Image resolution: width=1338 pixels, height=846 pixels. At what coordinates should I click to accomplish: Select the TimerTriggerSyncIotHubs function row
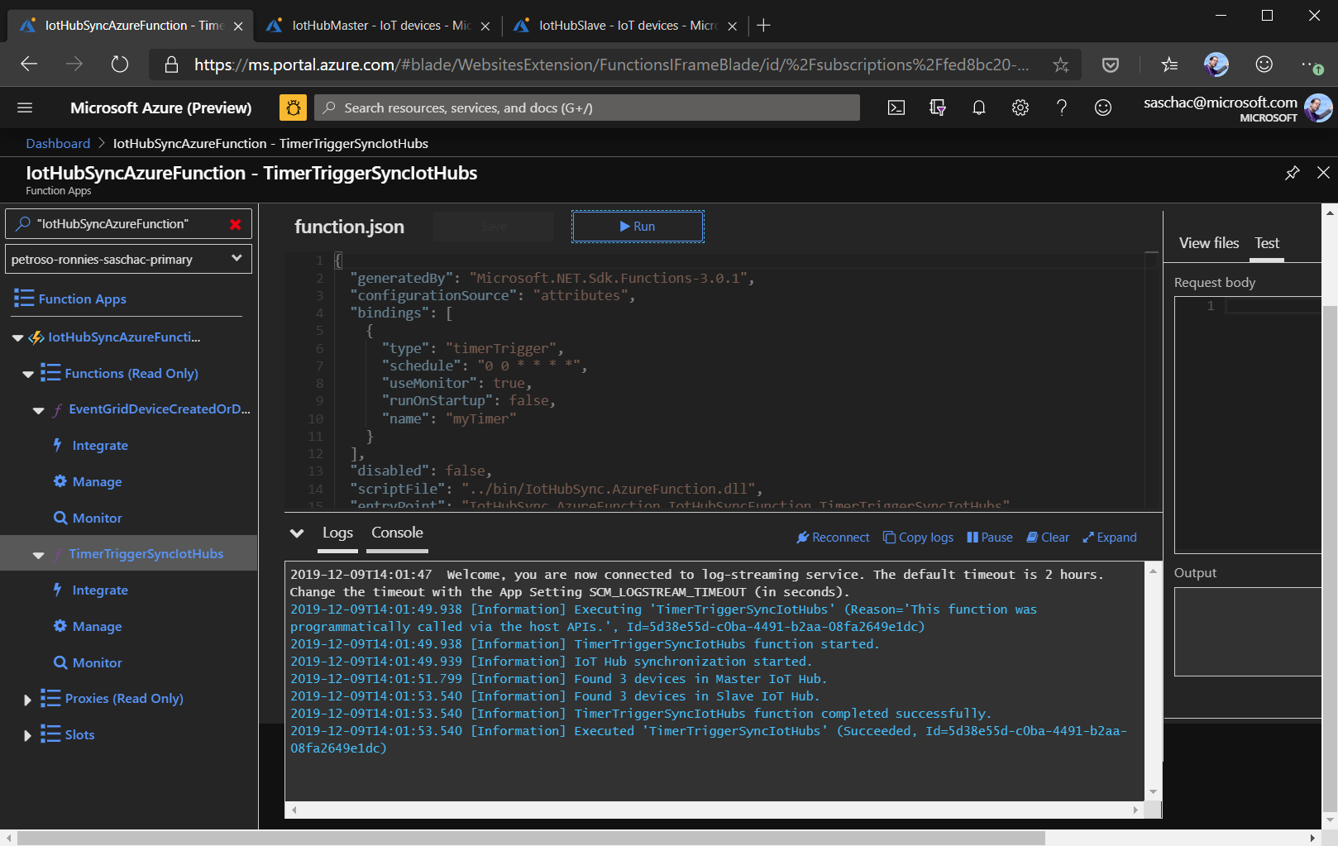129,554
